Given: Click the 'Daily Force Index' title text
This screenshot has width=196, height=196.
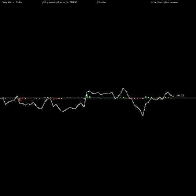Looking at the screenshot, I should point(12,2).
